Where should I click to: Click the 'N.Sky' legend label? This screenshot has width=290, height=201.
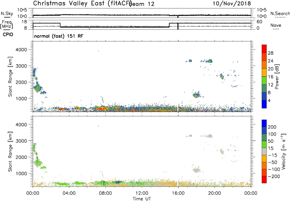[7, 13]
